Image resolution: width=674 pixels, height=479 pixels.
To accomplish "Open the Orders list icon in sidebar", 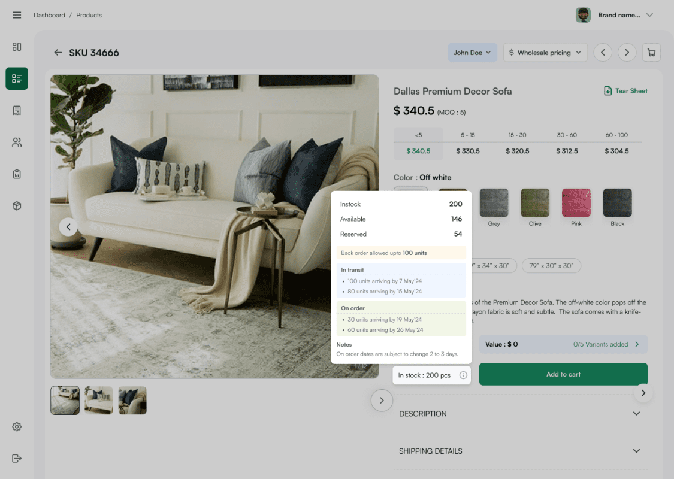I will (16, 110).
